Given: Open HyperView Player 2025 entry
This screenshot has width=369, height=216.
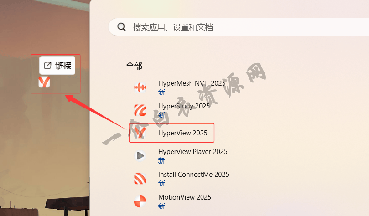Looking at the screenshot, I should click(x=193, y=152).
